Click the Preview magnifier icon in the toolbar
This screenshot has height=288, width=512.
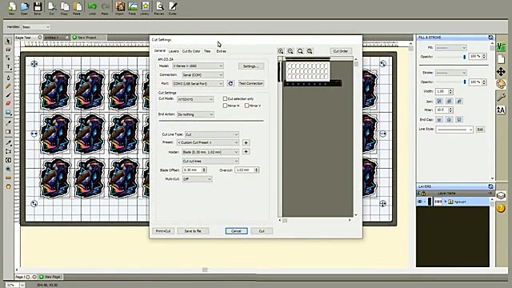click(159, 8)
